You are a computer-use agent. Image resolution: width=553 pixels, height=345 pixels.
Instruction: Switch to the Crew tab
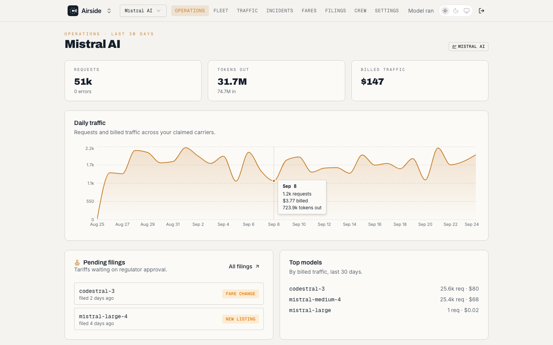pos(360,11)
